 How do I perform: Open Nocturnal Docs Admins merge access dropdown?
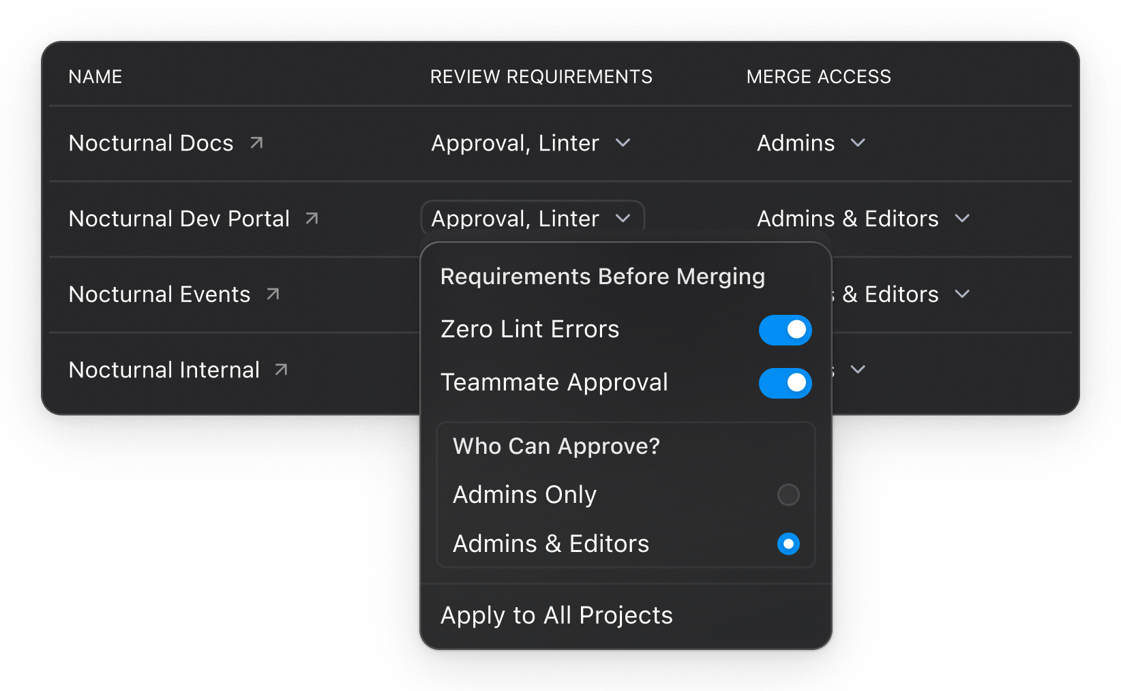pyautogui.click(x=811, y=143)
